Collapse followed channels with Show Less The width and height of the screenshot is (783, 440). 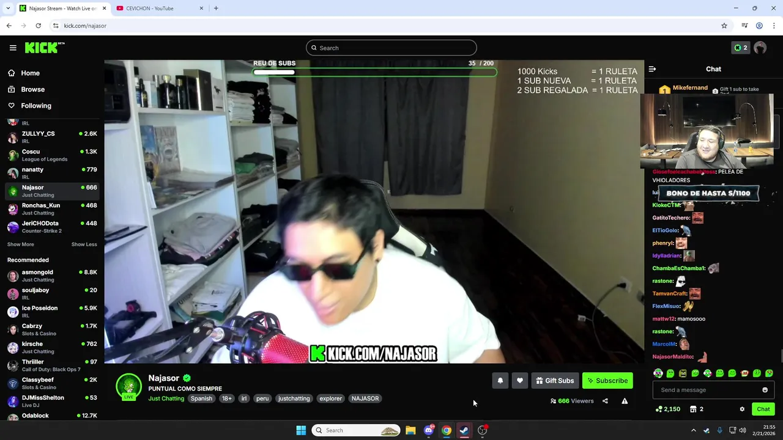point(84,244)
